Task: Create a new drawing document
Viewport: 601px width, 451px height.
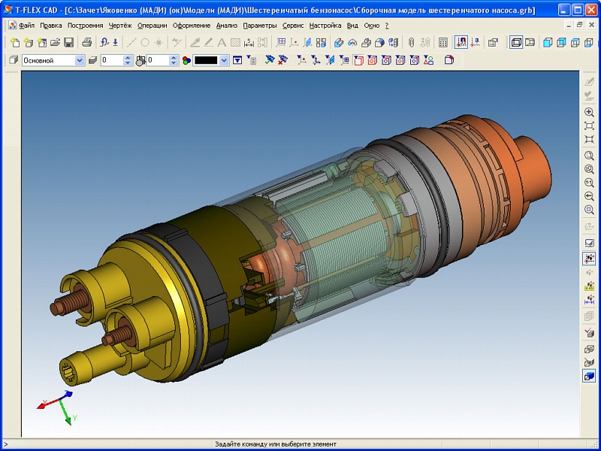Action: pos(14,42)
